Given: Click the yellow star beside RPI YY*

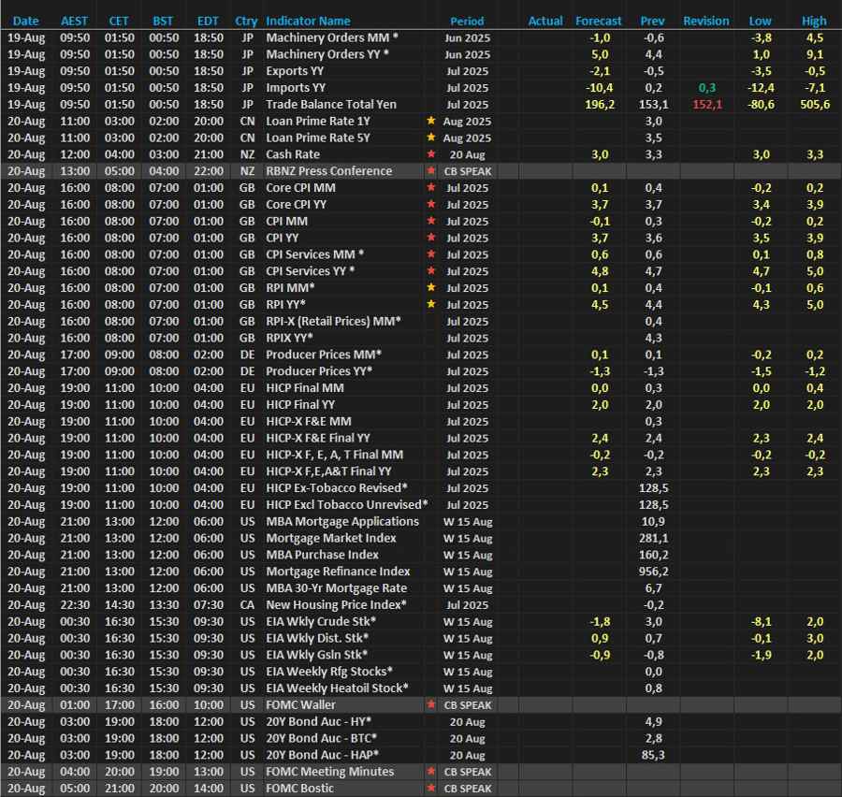Looking at the screenshot, I should pyautogui.click(x=431, y=304).
